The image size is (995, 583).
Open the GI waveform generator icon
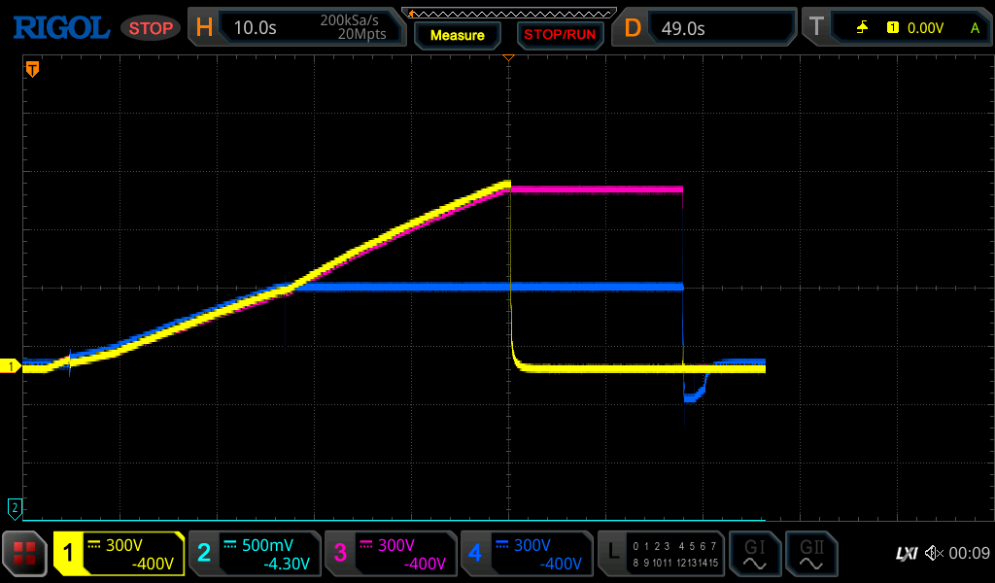coord(754,554)
